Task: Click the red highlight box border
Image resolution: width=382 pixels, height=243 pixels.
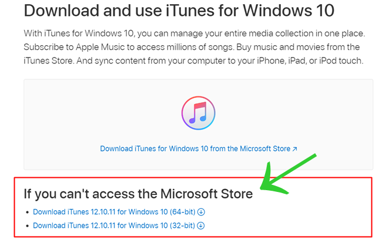Action: (192, 178)
